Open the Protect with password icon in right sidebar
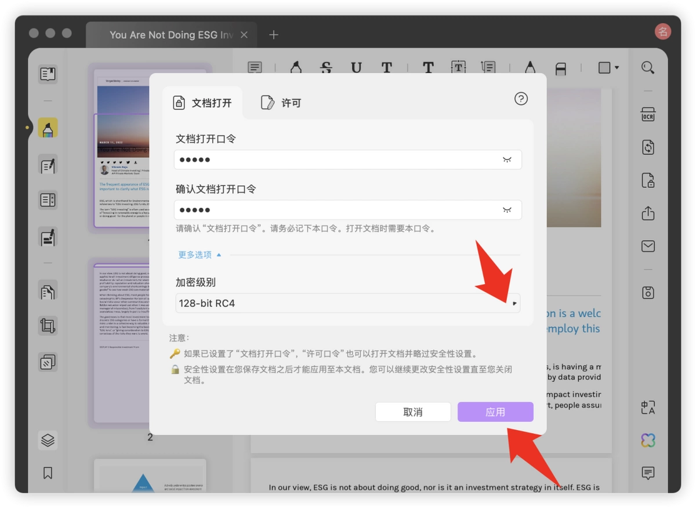 (648, 180)
